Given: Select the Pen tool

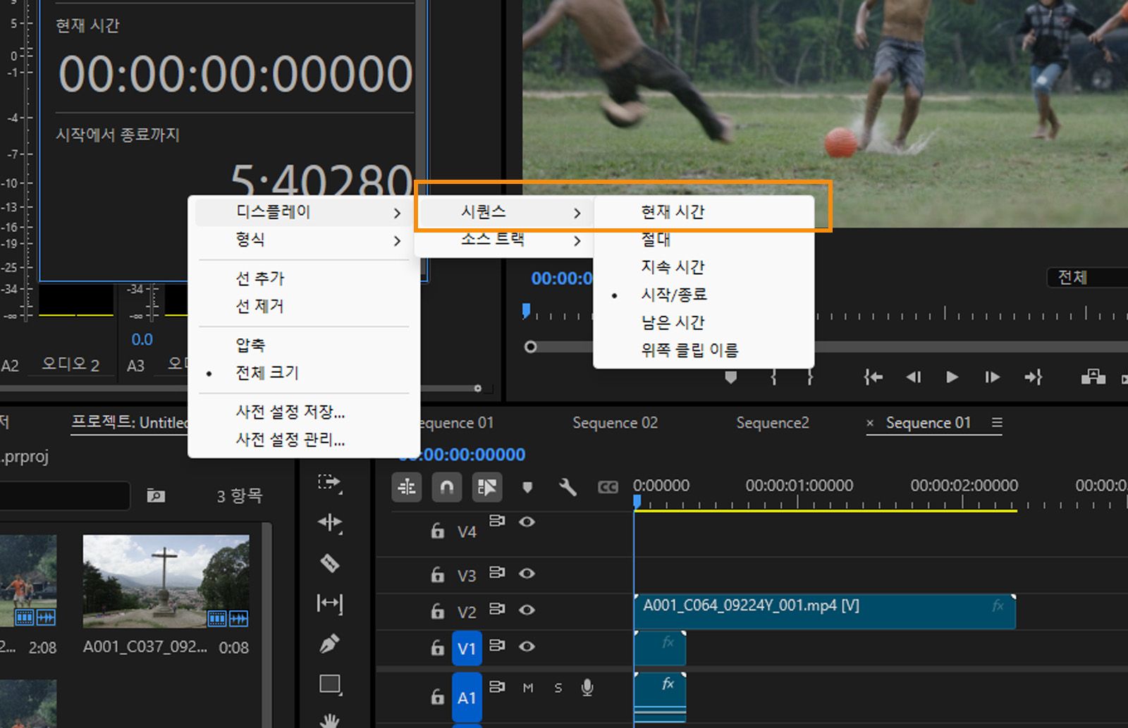Looking at the screenshot, I should tap(329, 643).
